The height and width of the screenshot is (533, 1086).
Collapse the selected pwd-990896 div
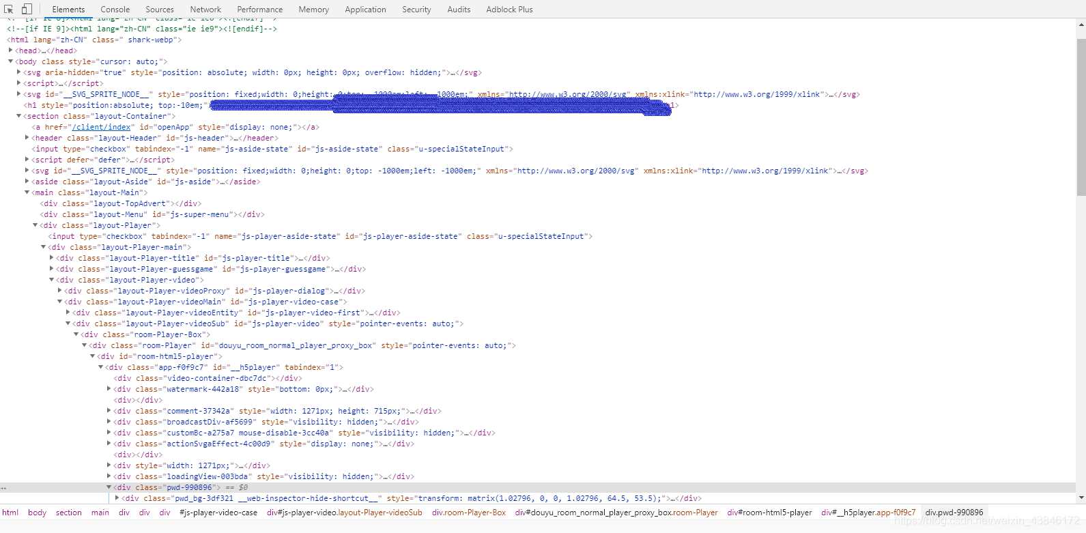pos(109,487)
